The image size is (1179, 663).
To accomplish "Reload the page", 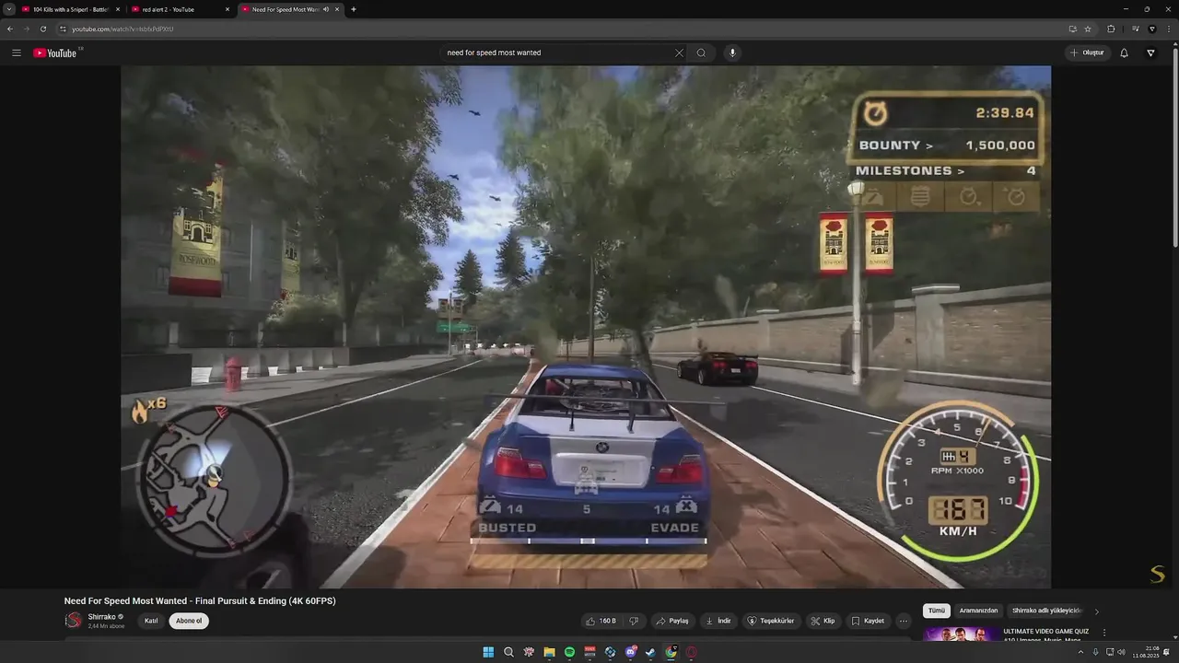I will [x=42, y=29].
